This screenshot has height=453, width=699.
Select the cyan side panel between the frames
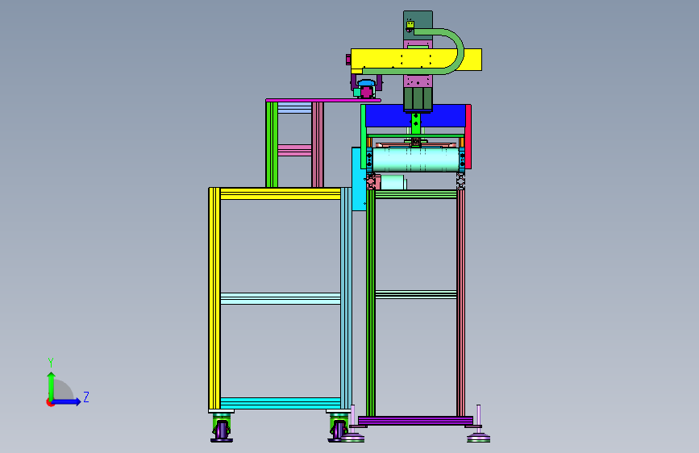[358, 178]
